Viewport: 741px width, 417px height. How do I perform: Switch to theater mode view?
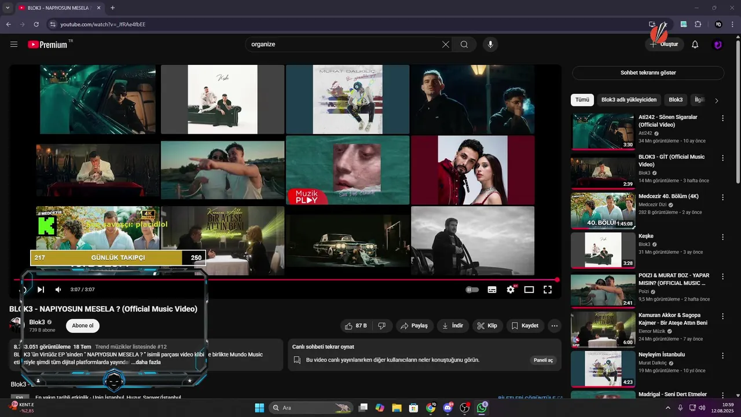pos(529,290)
